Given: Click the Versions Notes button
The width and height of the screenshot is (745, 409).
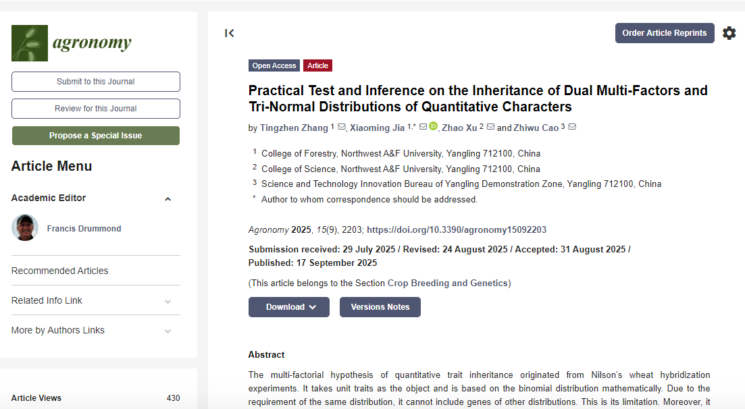Looking at the screenshot, I should point(380,307).
